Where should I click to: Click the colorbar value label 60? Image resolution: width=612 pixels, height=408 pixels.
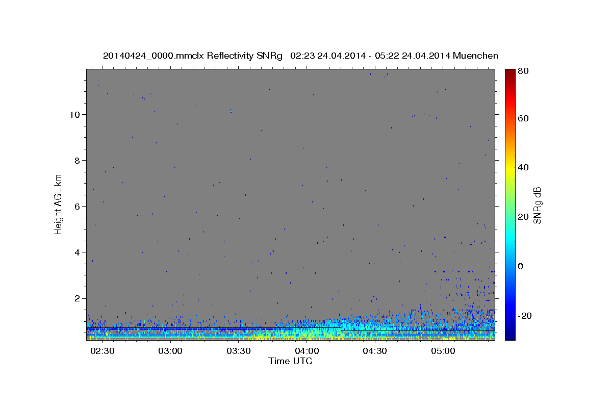coord(523,118)
